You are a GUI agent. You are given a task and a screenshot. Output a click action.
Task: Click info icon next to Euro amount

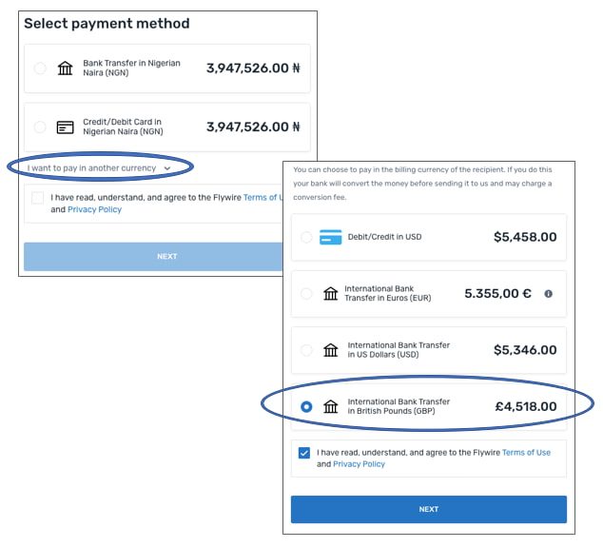point(548,294)
